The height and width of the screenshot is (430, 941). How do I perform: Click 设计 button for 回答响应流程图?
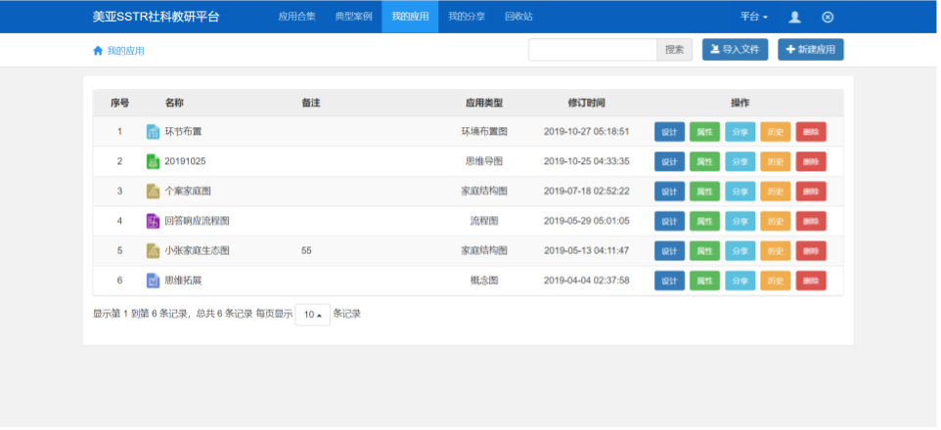[669, 221]
